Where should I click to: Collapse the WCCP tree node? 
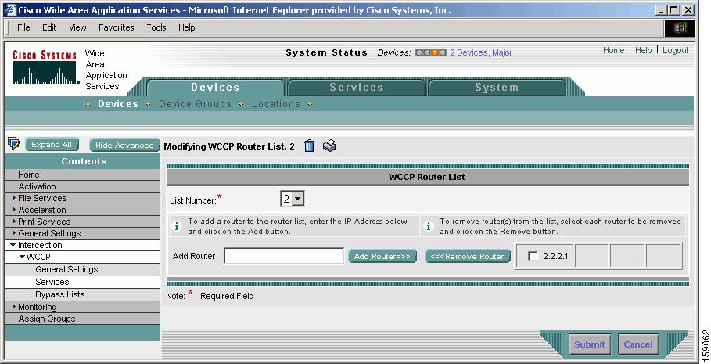coord(22,257)
